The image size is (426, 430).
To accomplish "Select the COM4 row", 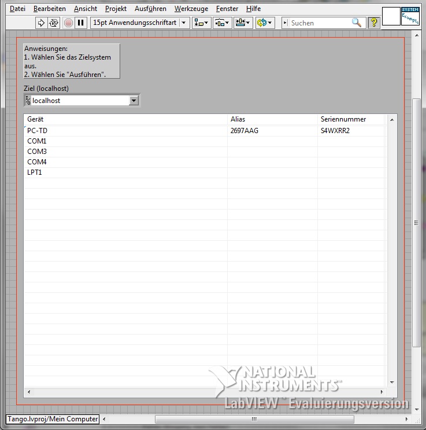I will pyautogui.click(x=205, y=162).
